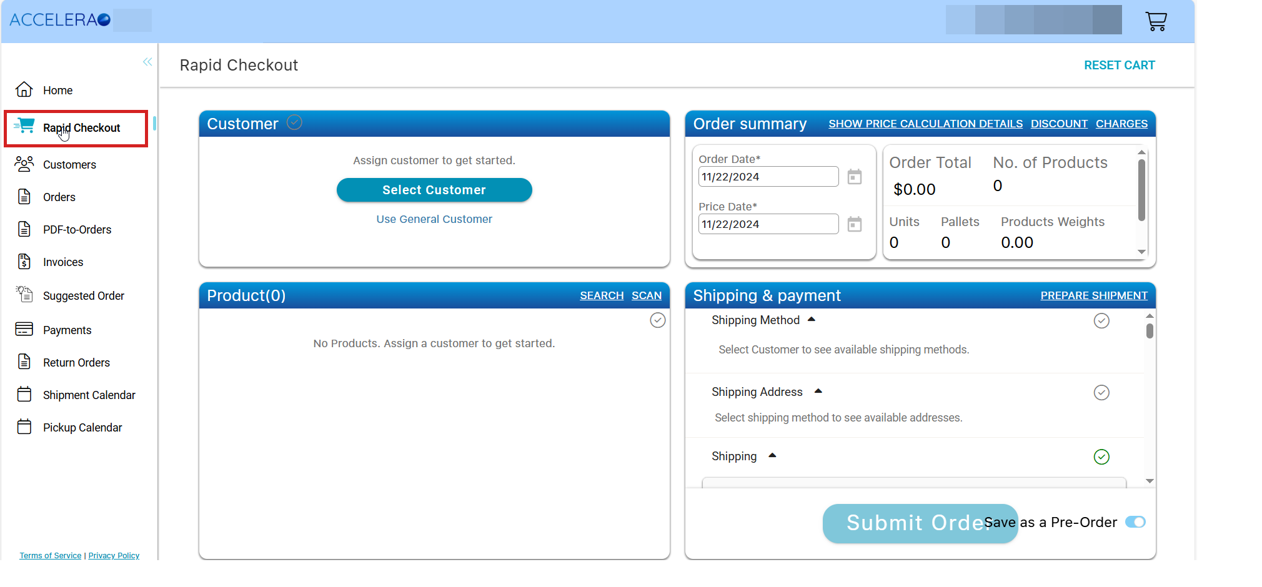Click the Shipping Method check circle
Image resolution: width=1262 pixels, height=587 pixels.
1101,321
